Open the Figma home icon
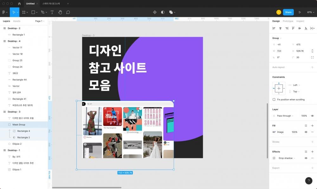The height and width of the screenshot is (189, 317). pos(19,3)
